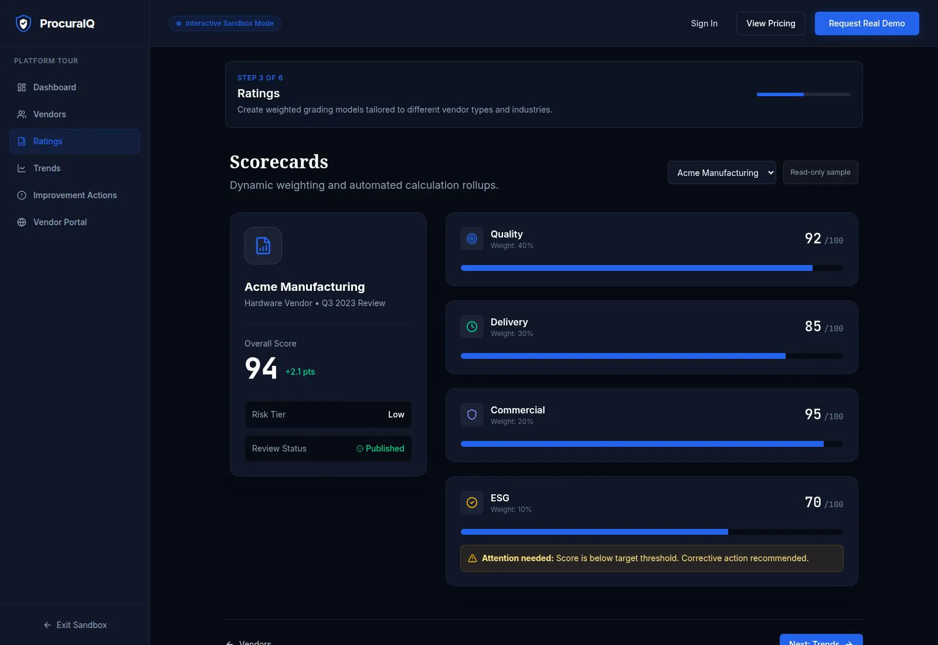Click the step 3 of 6 progress bar
938x645 pixels.
point(803,94)
